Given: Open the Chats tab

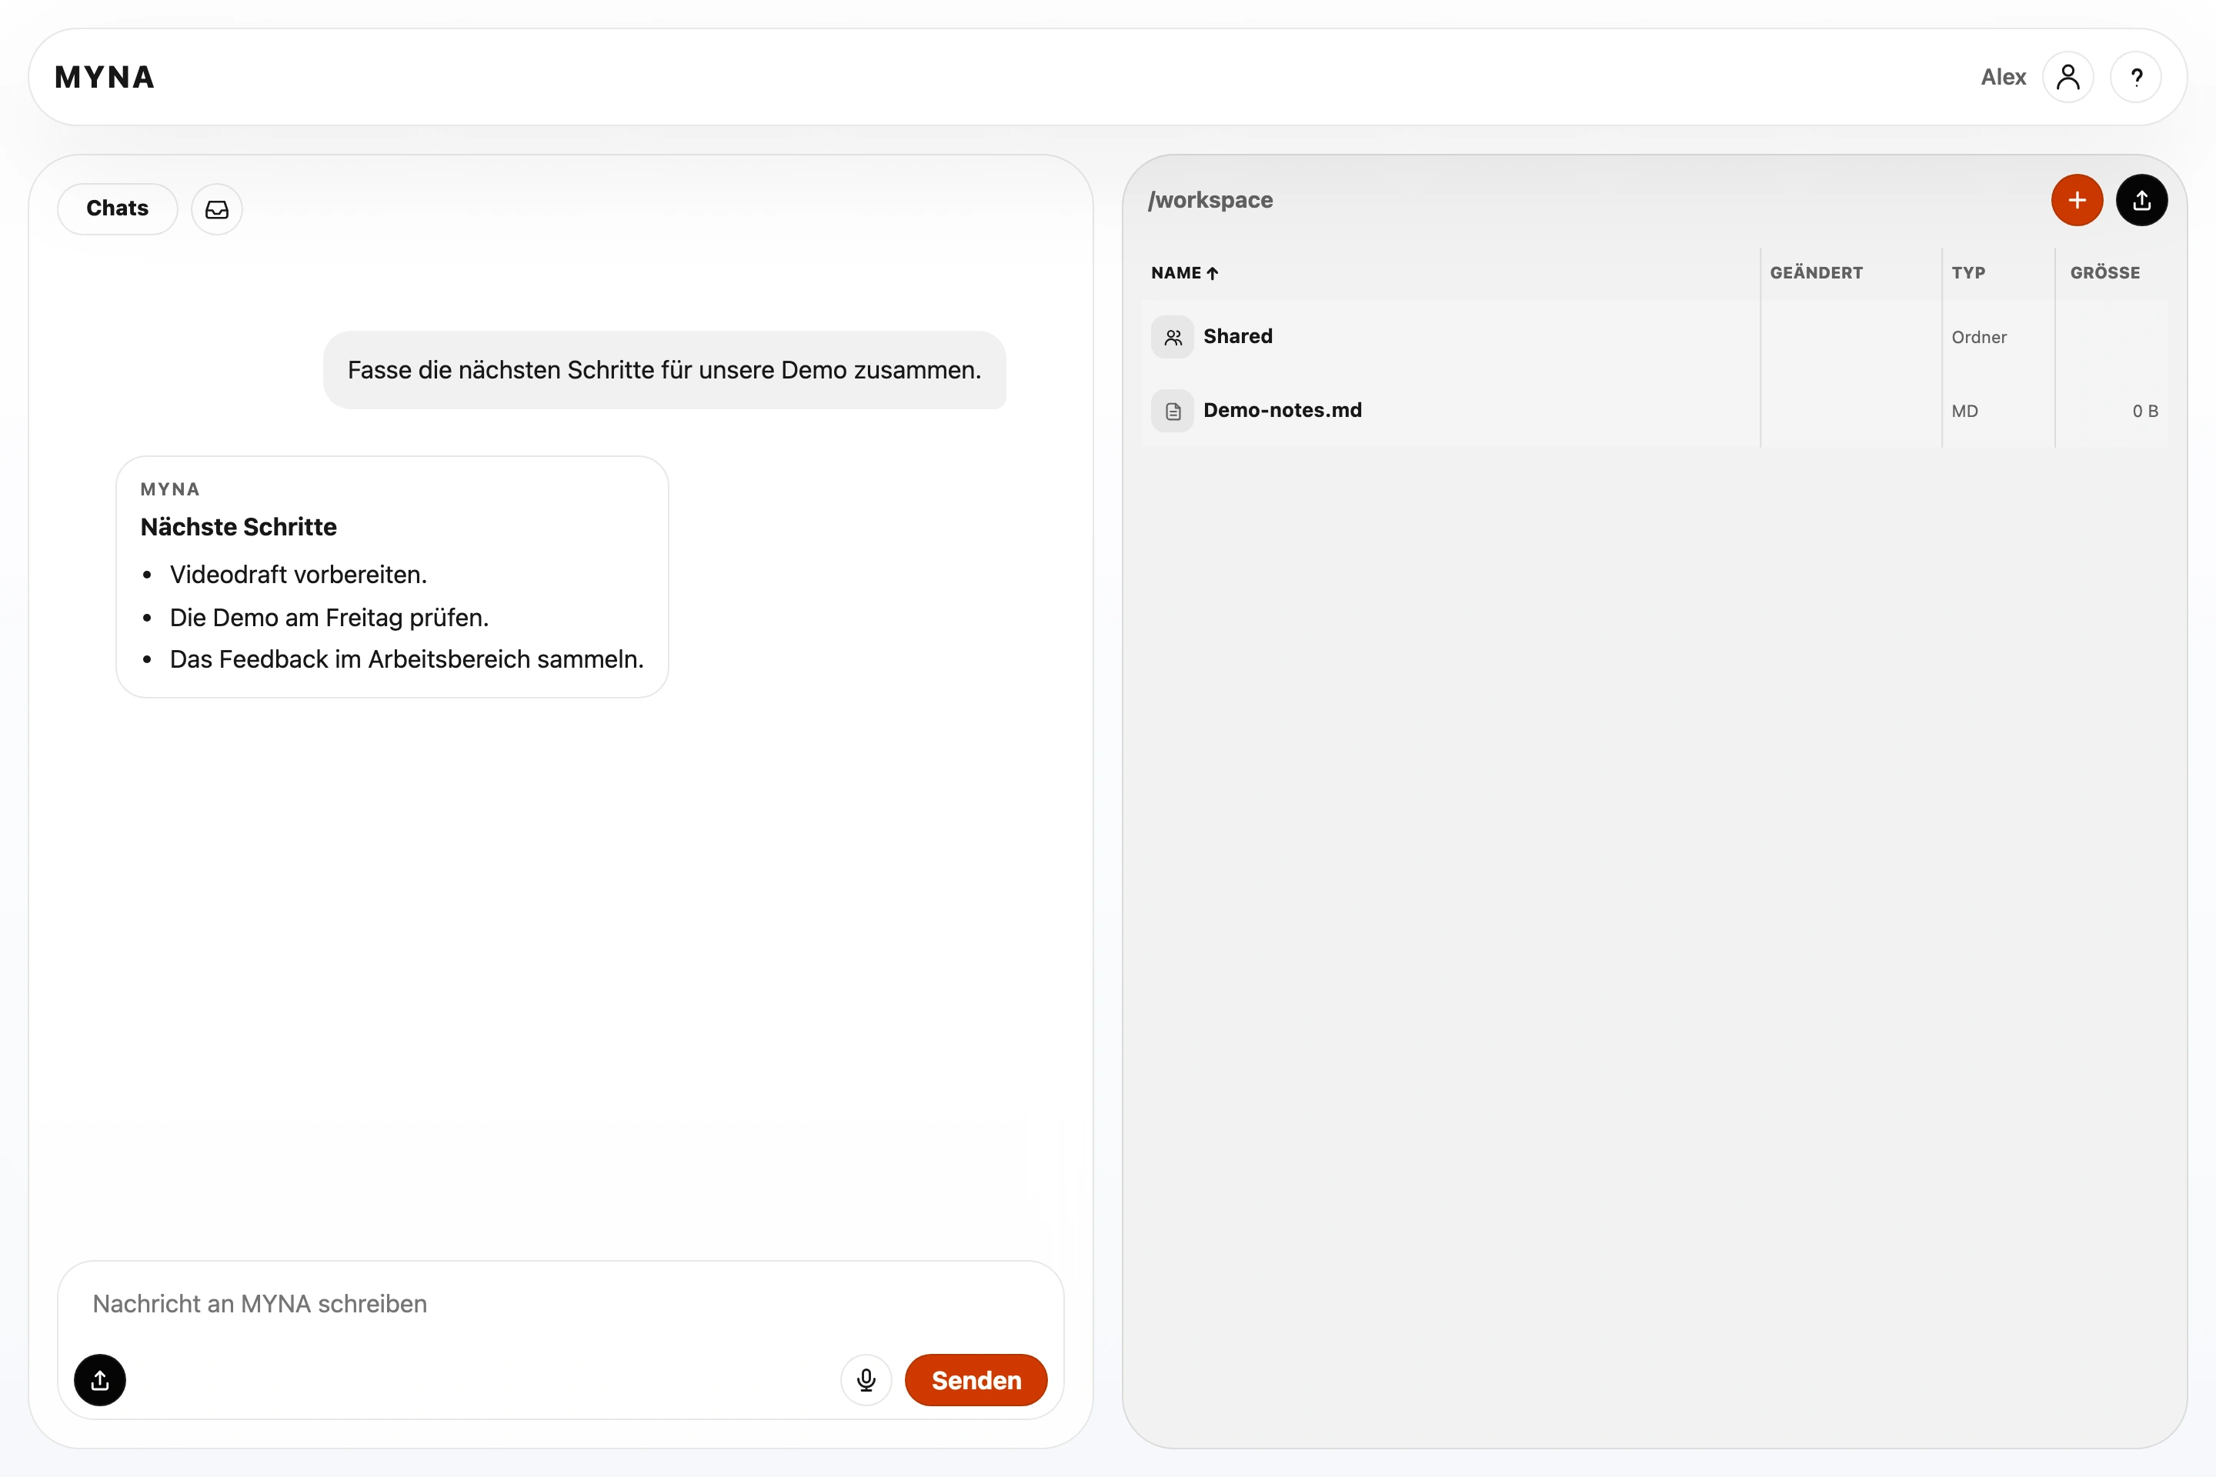Looking at the screenshot, I should 118,208.
